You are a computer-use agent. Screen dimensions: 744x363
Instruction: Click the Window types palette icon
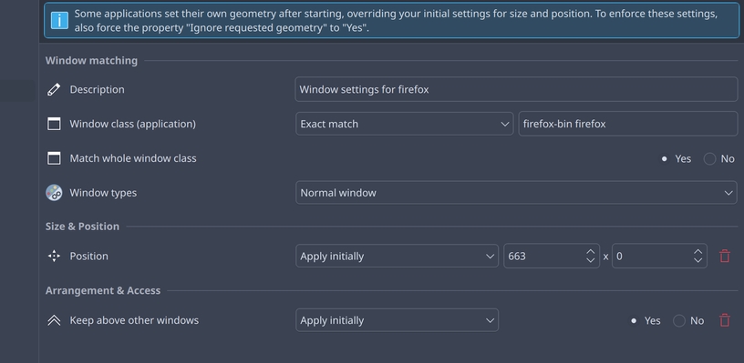click(x=54, y=193)
